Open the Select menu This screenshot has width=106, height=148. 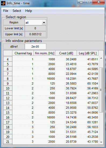pyautogui.click(x=17, y=11)
